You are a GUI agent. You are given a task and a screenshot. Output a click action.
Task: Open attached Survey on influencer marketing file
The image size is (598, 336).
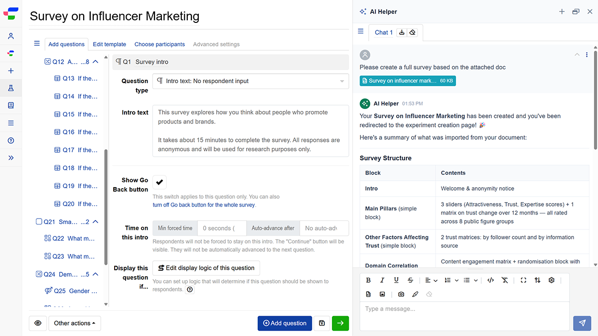click(x=408, y=81)
